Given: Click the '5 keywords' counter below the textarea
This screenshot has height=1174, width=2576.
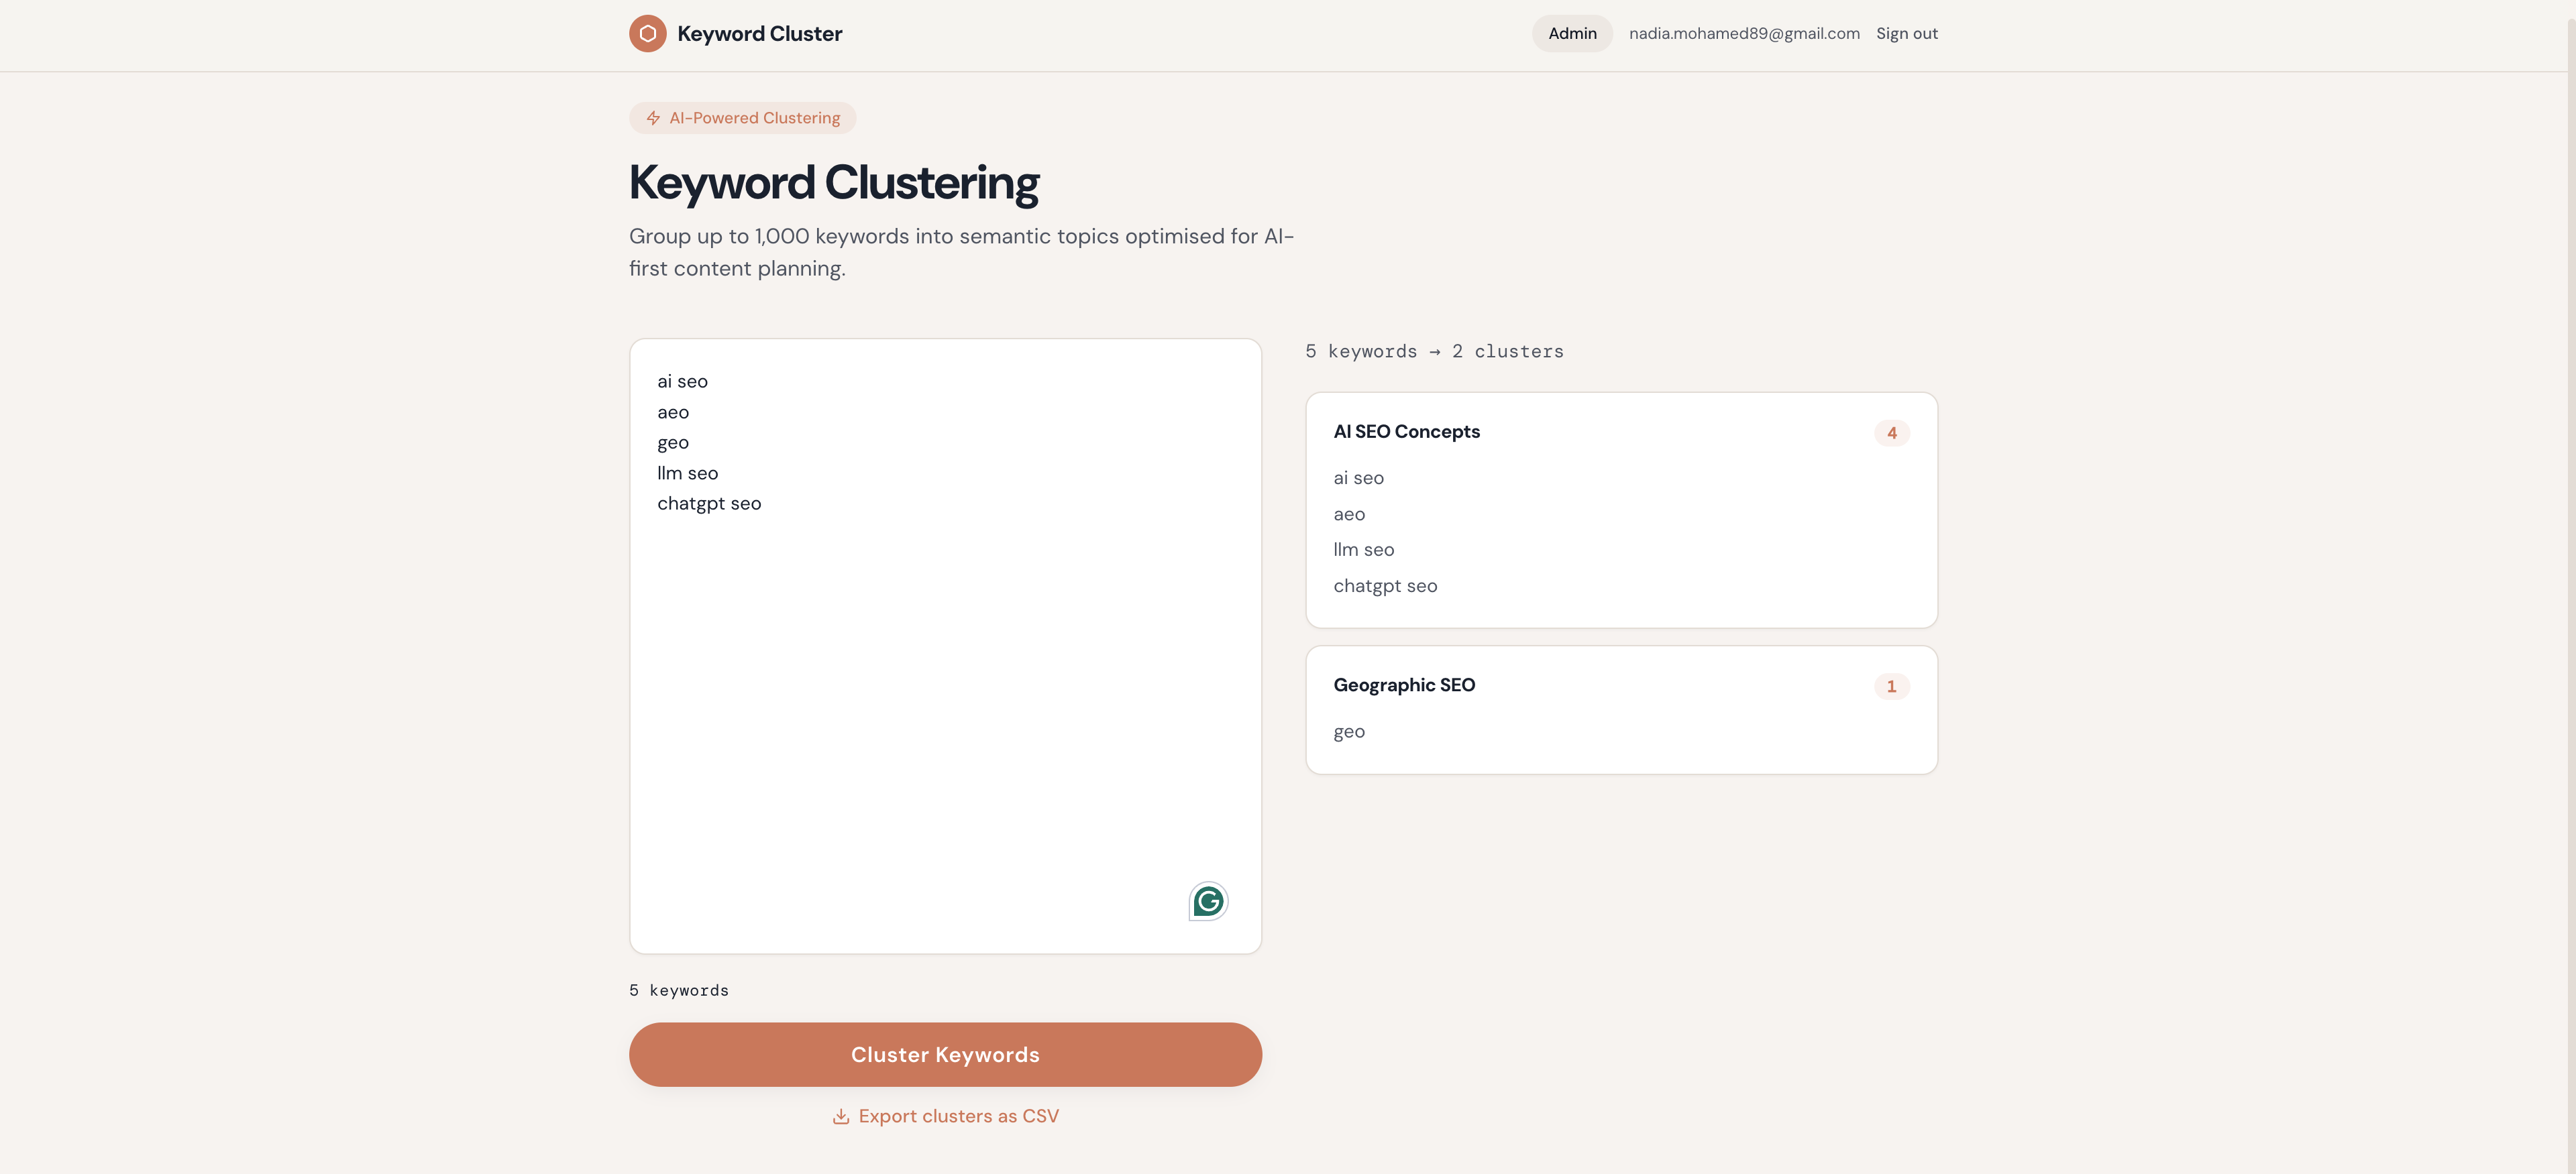Looking at the screenshot, I should (679, 990).
